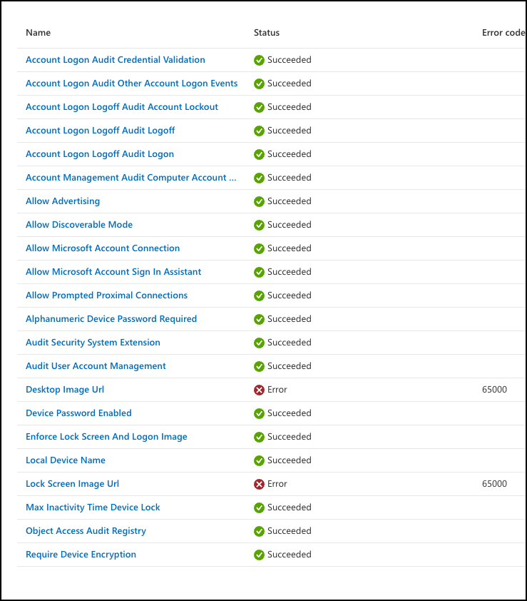
Task: Click the Status column header
Action: pos(267,33)
